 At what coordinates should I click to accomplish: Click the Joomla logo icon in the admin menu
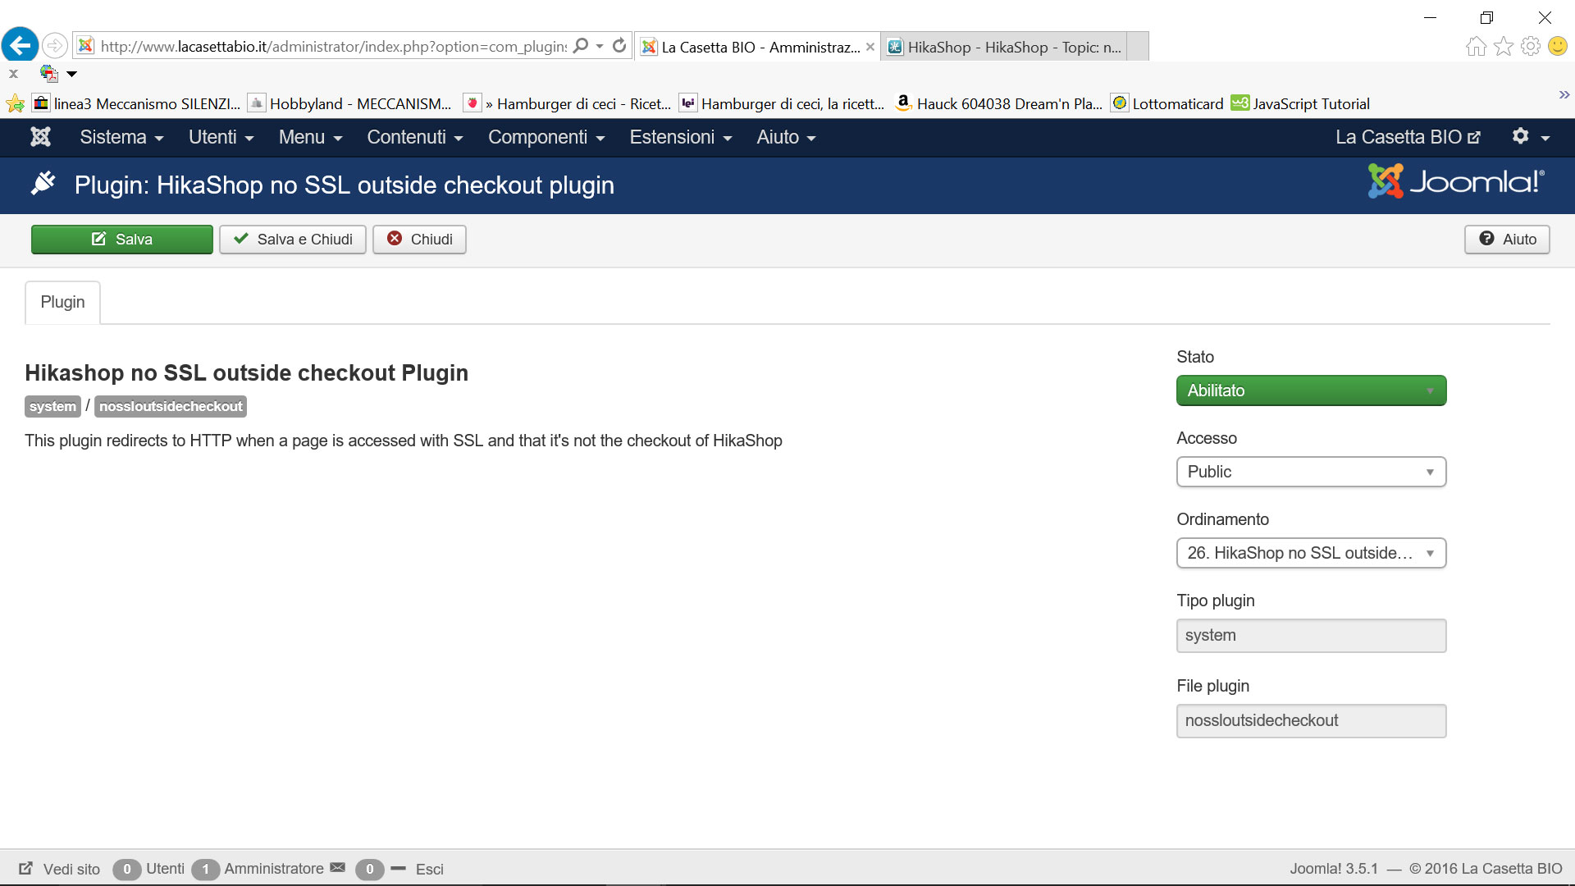pos(40,137)
